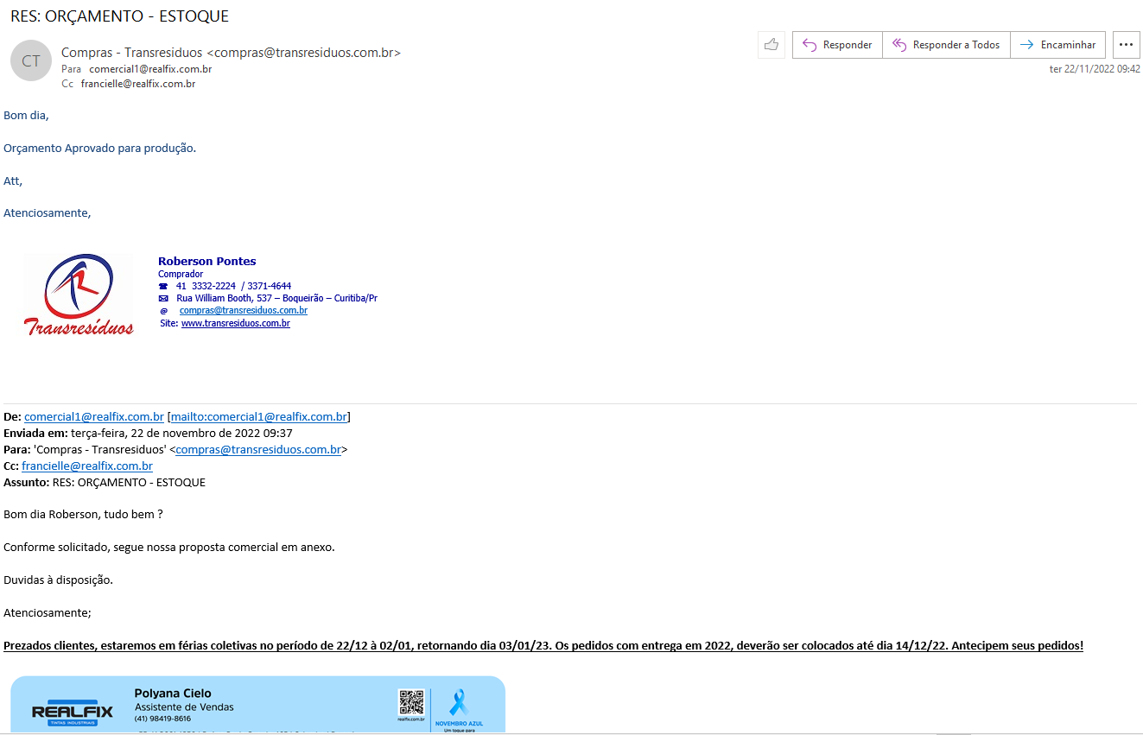Forward the email with Encaminhar
This screenshot has width=1143, height=735.
point(1057,45)
